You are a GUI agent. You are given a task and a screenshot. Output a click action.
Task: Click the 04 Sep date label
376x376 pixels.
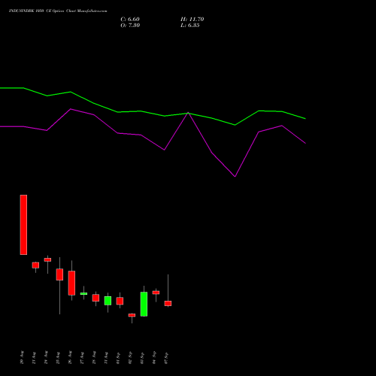tap(154, 357)
